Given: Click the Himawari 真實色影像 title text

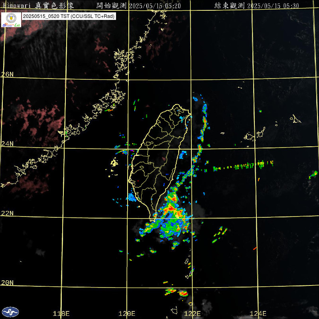Looking at the screenshot, I should (38, 6).
